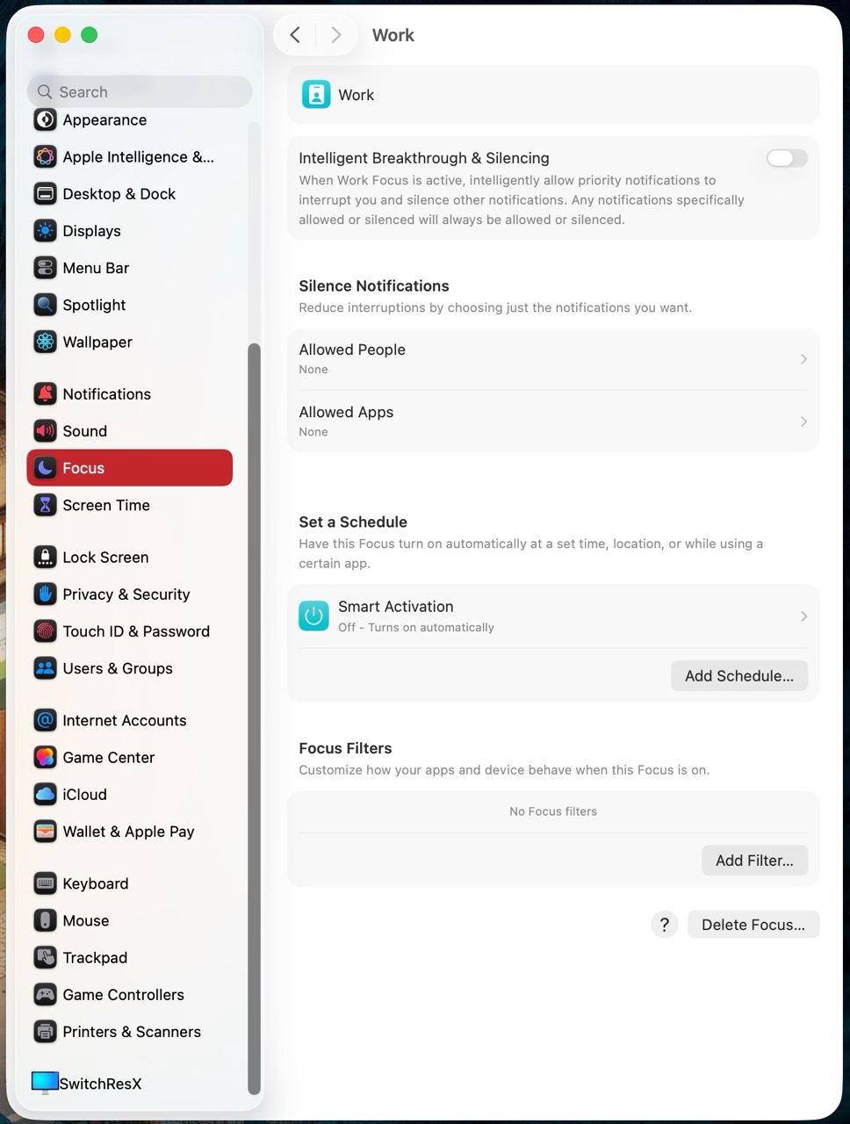Click the Add Filter button

coord(754,861)
